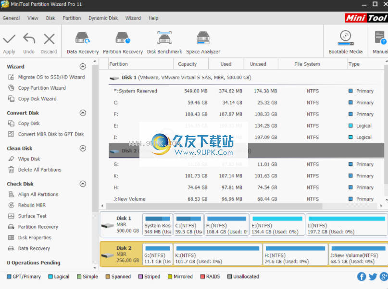
Task: Select the C: partition row
Action: (246, 103)
